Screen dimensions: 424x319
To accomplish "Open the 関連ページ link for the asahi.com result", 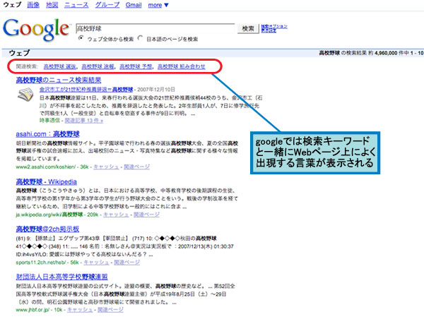I will pos(136,167).
